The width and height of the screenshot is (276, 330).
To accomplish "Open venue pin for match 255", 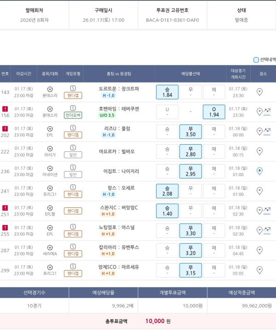I will point(259,230).
